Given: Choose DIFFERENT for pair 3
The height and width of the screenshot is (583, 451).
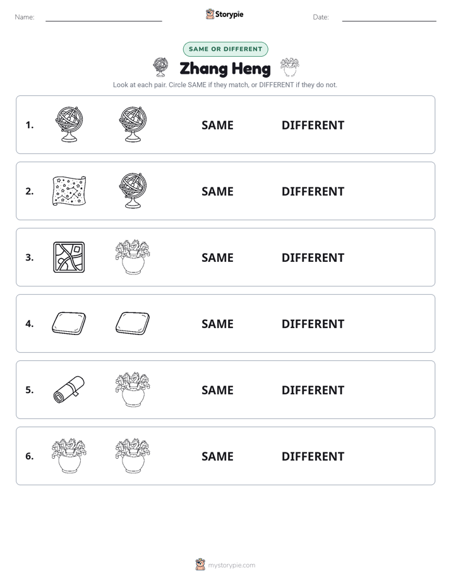Looking at the screenshot, I should [313, 257].
